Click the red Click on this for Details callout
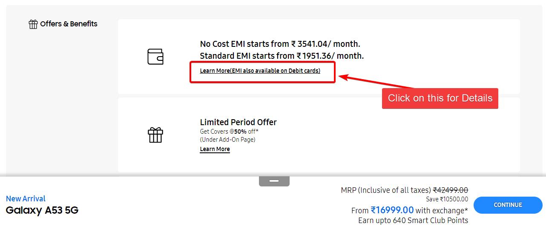 [440, 98]
